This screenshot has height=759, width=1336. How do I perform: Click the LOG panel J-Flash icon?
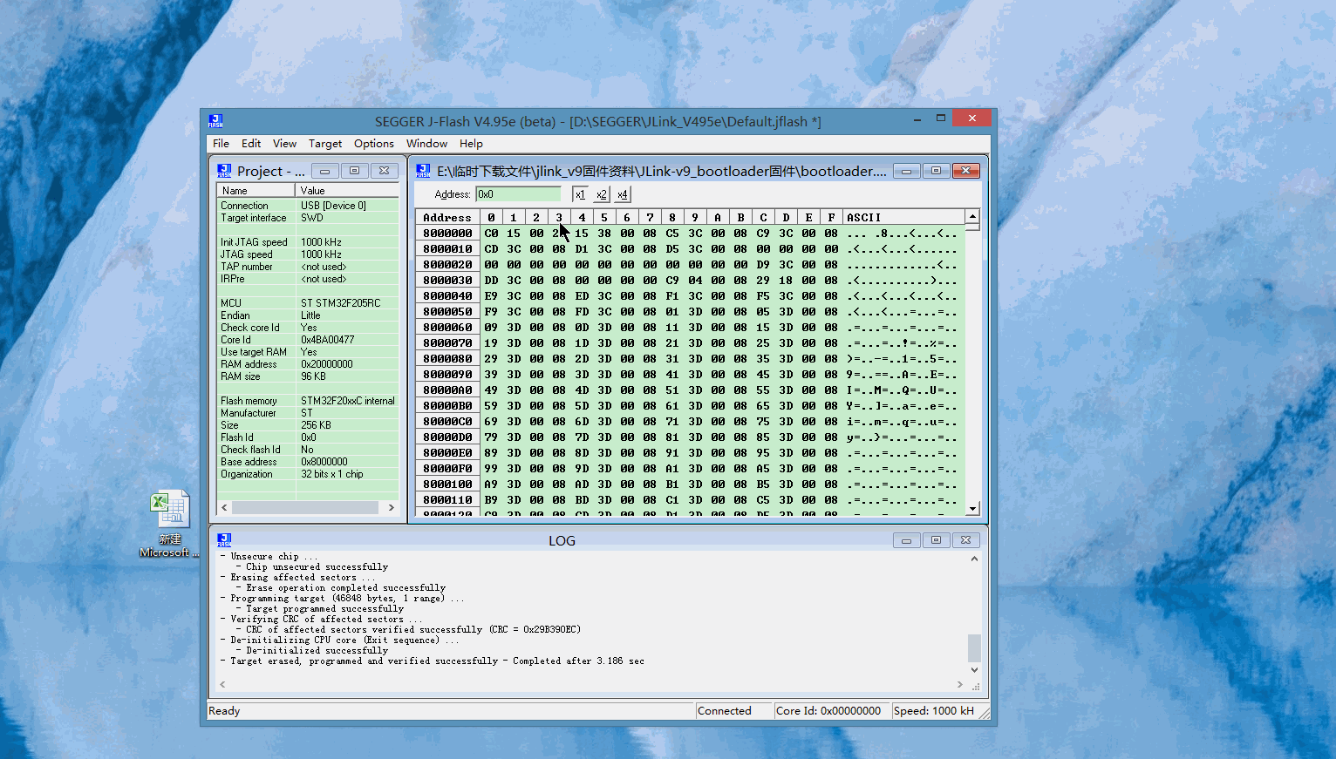click(224, 540)
